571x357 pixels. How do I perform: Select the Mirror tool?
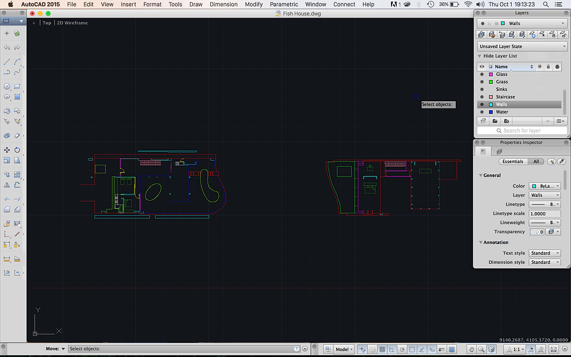pyautogui.click(x=6, y=185)
